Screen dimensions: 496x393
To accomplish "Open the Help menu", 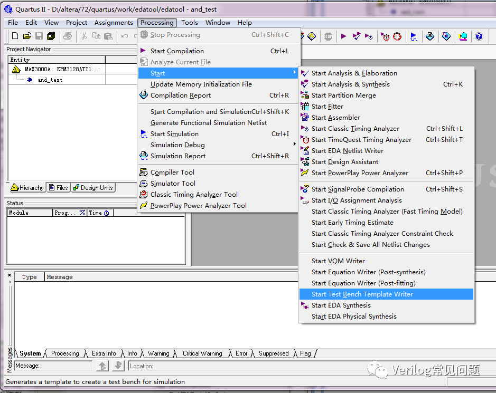I will coord(245,23).
